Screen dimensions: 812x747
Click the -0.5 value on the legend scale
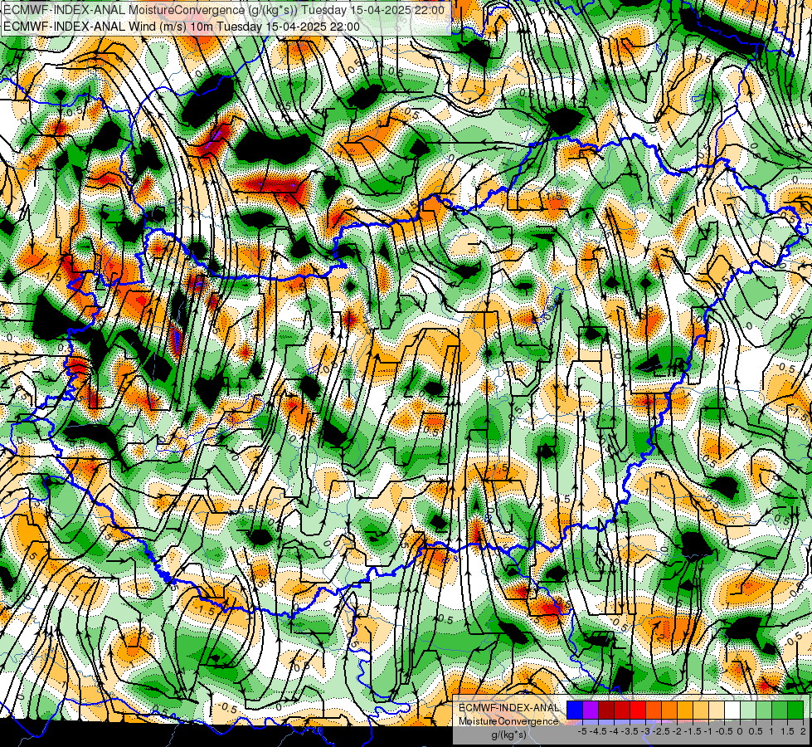(x=724, y=731)
